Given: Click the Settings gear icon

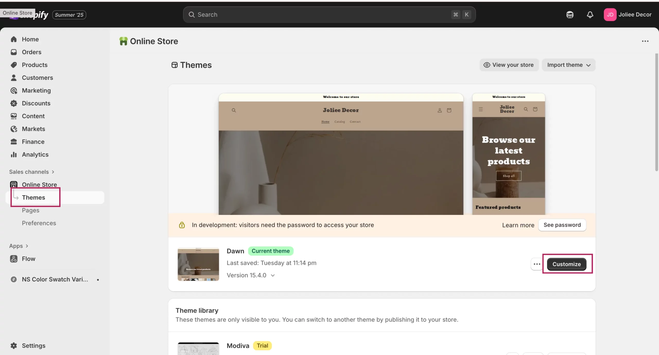Looking at the screenshot, I should pyautogui.click(x=14, y=345).
